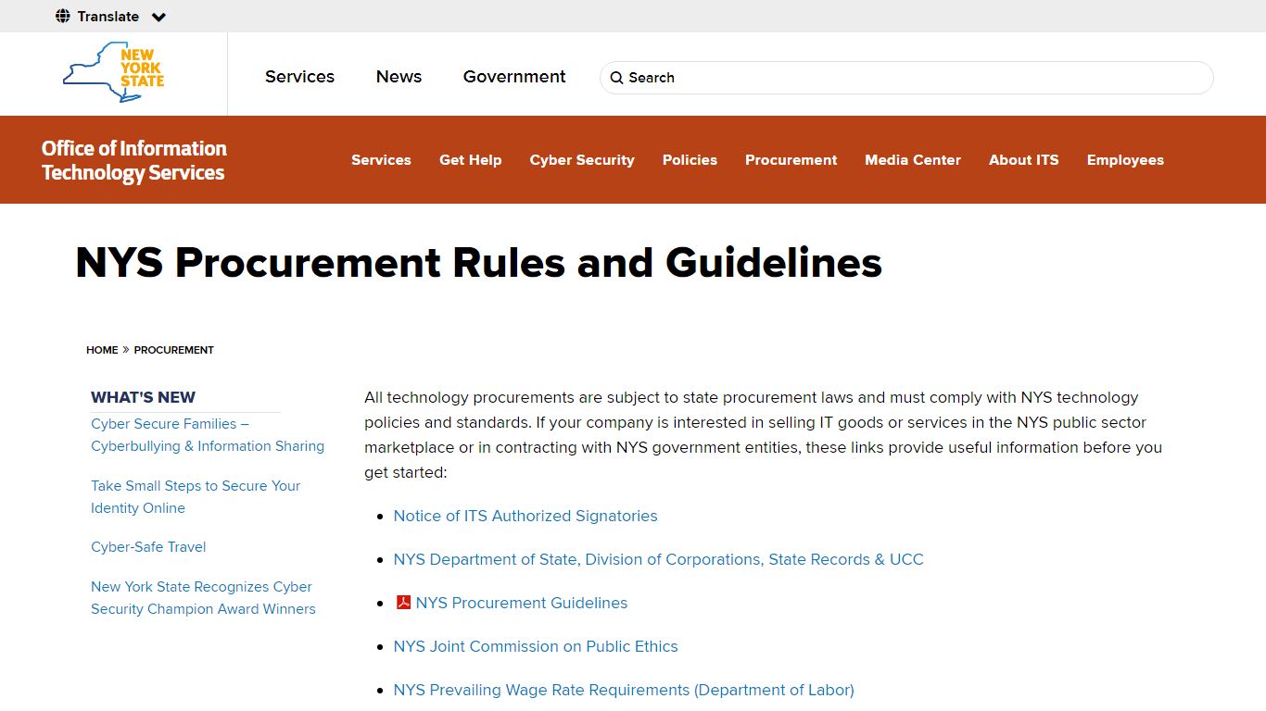The image size is (1266, 711).
Task: Open the Procurement navigation item
Action: pos(791,160)
